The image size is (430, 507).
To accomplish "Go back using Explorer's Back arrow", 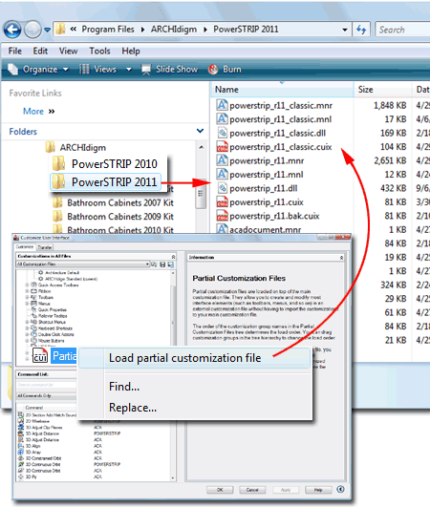I will [x=12, y=30].
